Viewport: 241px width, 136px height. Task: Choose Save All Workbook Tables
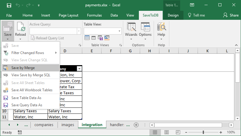click(x=31, y=90)
